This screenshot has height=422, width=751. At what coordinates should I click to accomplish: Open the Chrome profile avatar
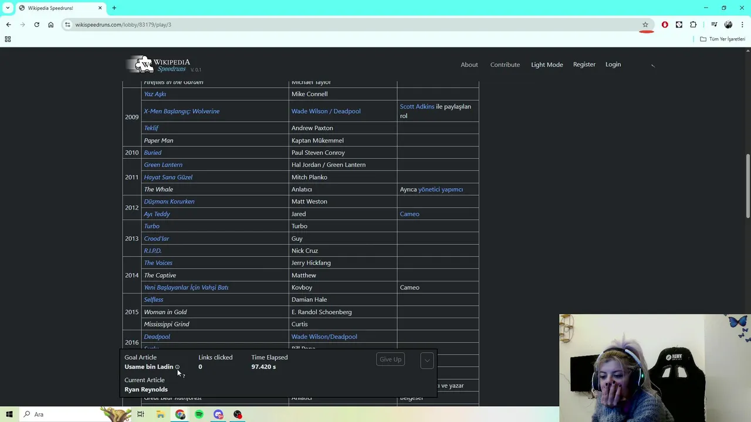[x=728, y=25]
